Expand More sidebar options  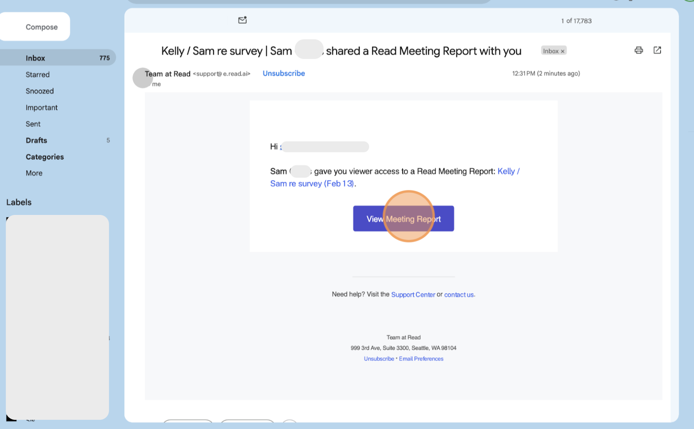coord(34,173)
